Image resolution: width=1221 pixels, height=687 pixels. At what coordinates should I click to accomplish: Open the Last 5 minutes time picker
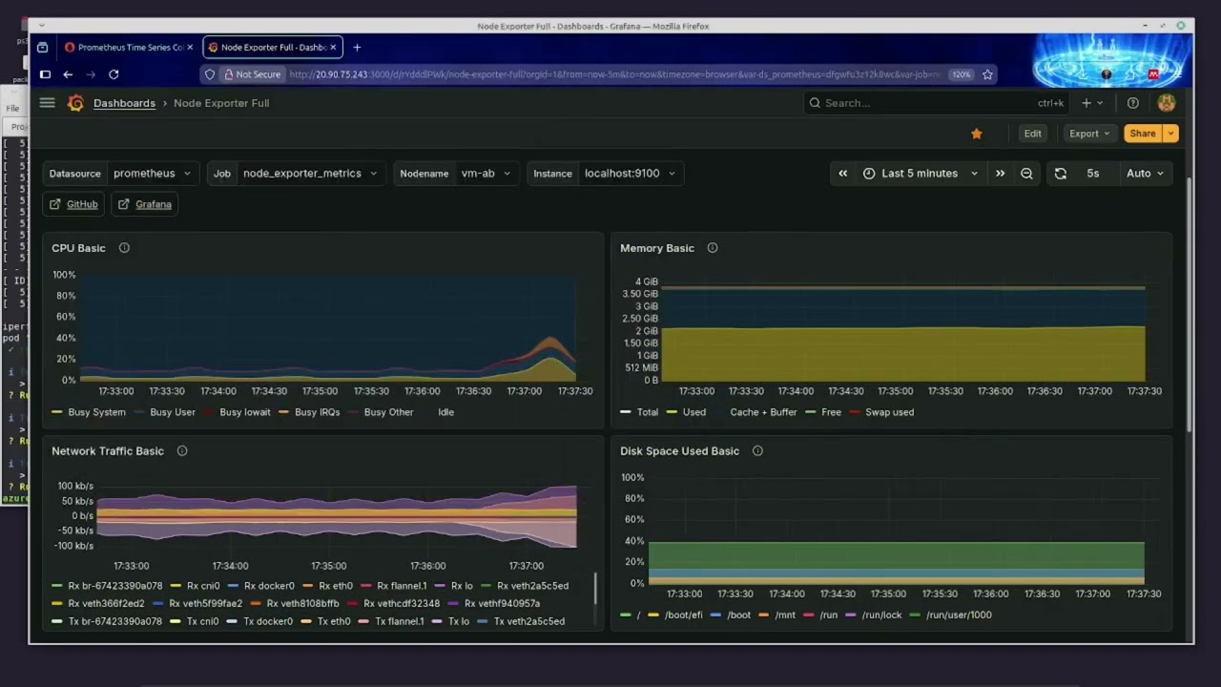921,174
